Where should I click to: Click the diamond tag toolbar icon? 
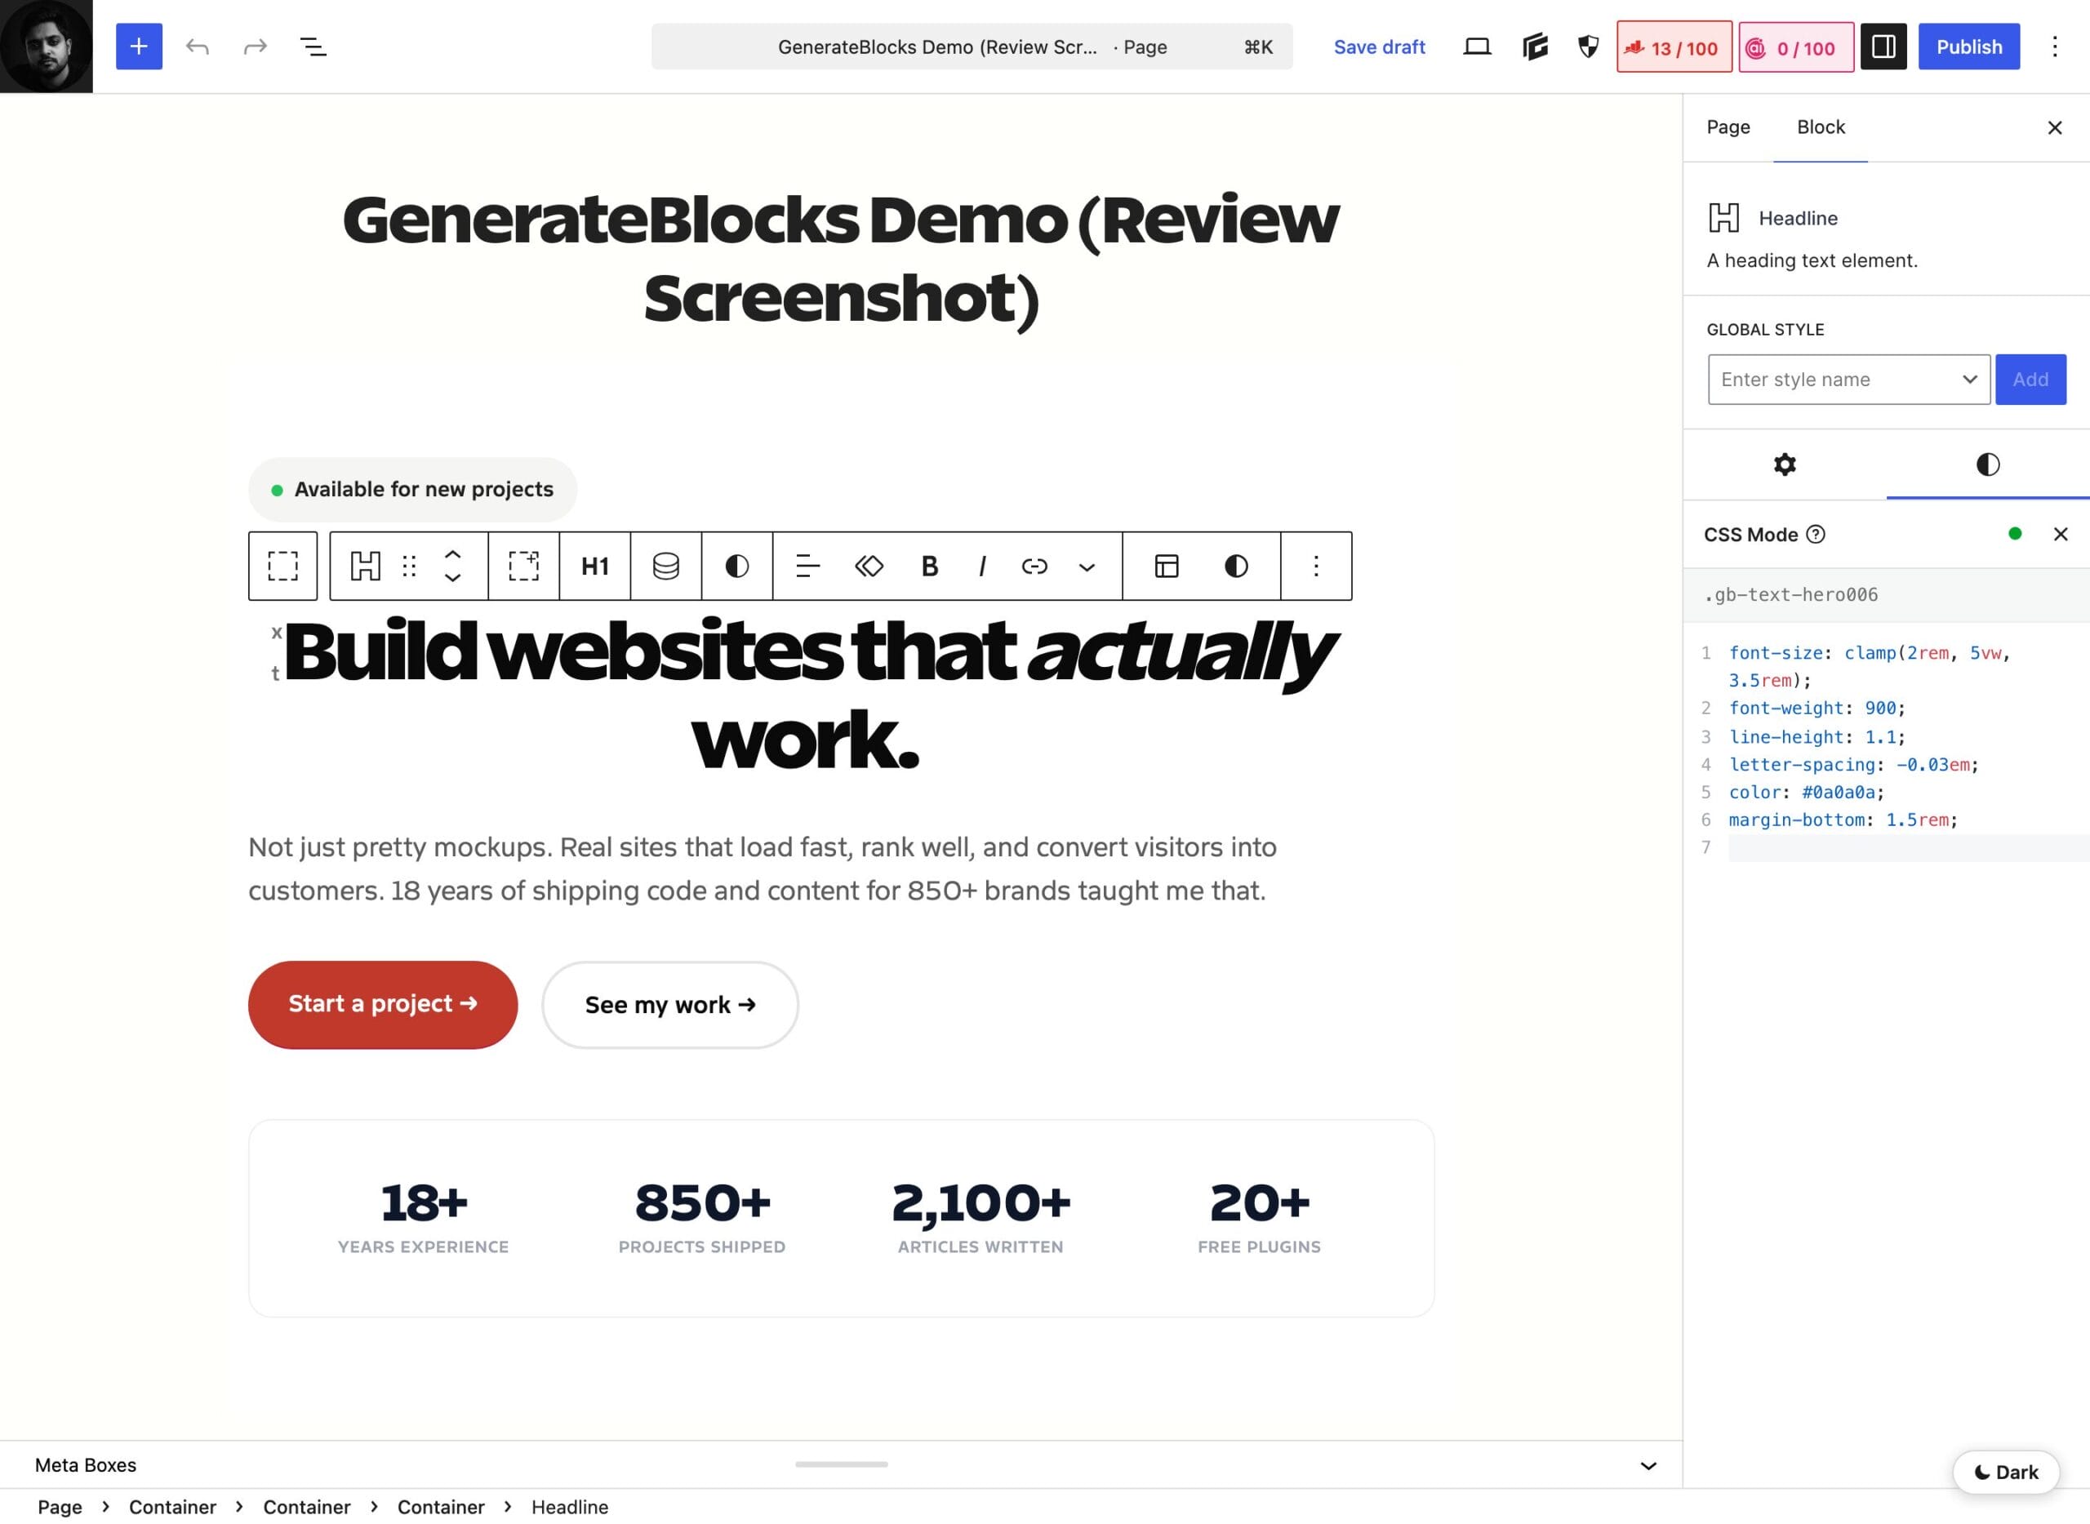869,566
